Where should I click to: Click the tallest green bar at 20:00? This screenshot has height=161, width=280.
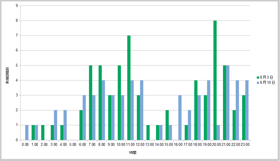[215, 80]
